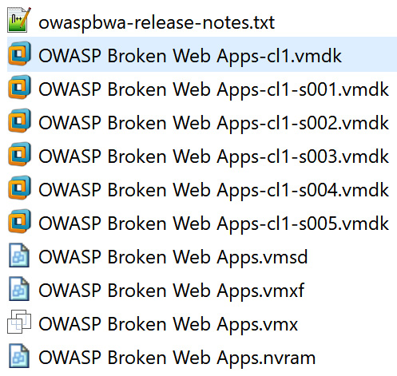Image resolution: width=397 pixels, height=376 pixels.
Task: Select the file name ending in cl1-s003.vmdk
Action: tap(214, 156)
